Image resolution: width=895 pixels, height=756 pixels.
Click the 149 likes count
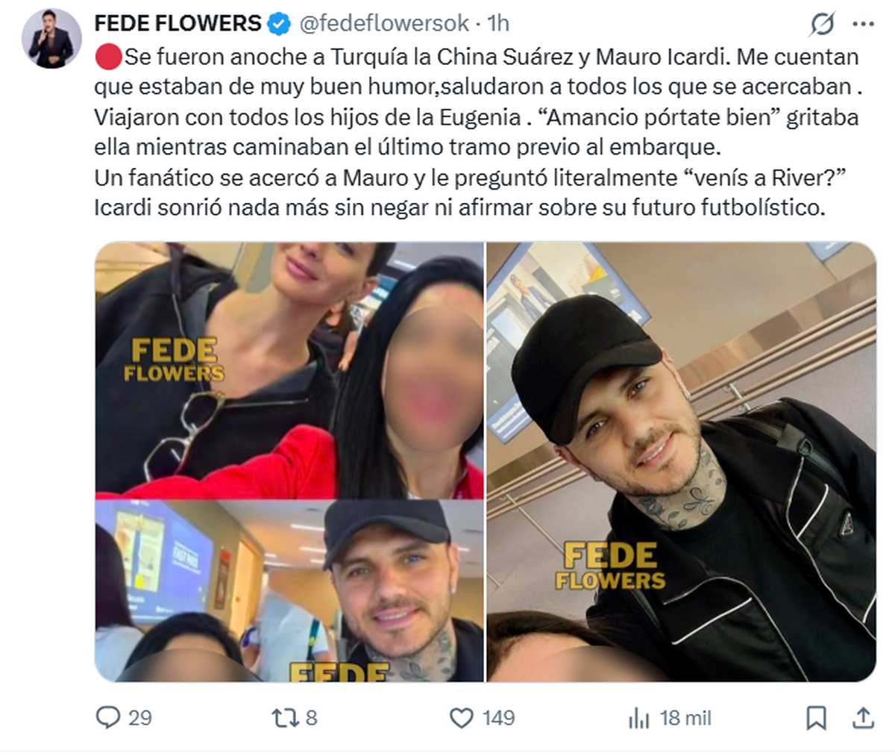[x=498, y=718]
